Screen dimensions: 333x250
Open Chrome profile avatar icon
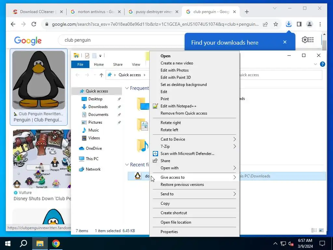pyautogui.click(x=310, y=24)
